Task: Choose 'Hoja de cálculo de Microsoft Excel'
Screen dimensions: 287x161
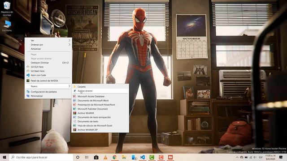Action: click(x=100, y=126)
